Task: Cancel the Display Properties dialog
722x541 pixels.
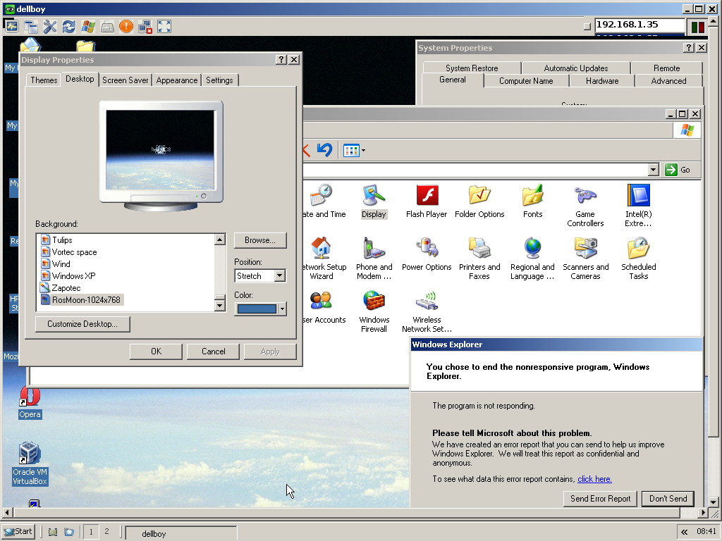Action: pos(213,352)
